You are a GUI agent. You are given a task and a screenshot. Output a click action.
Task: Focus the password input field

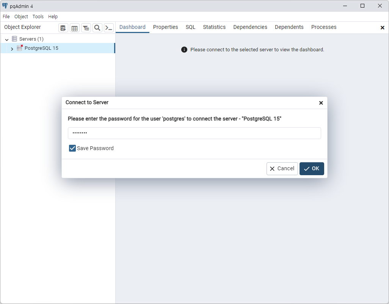(x=194, y=133)
